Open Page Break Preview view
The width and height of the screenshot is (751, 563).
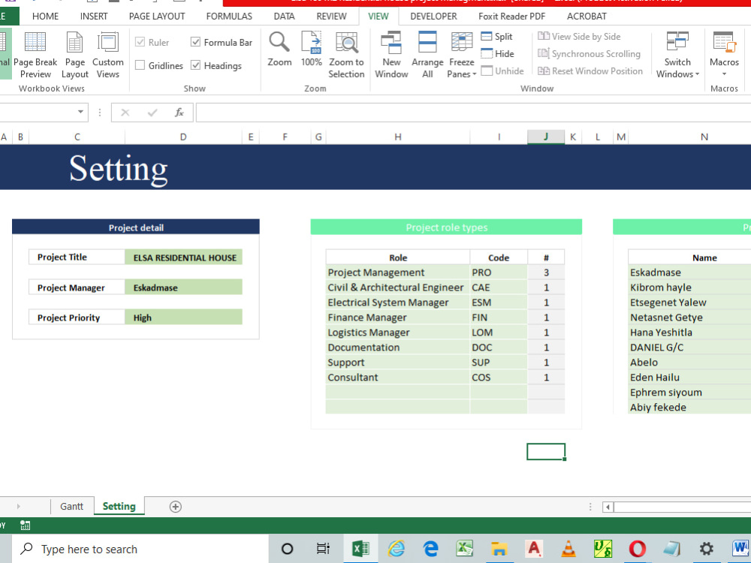pyautogui.click(x=35, y=55)
